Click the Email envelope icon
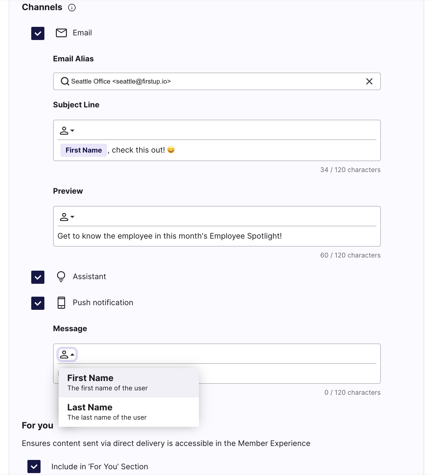Viewport: 434px width, 475px height. pyautogui.click(x=61, y=33)
